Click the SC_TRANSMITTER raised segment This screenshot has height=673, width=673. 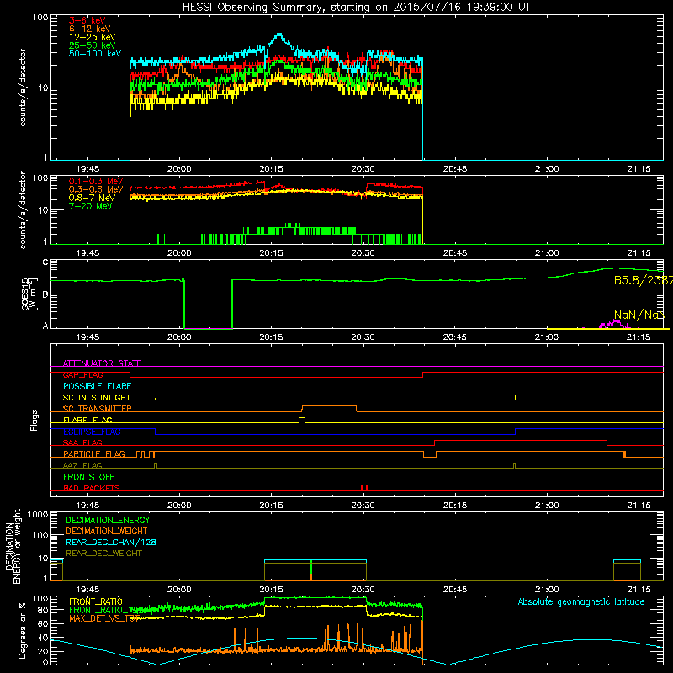pos(329,406)
